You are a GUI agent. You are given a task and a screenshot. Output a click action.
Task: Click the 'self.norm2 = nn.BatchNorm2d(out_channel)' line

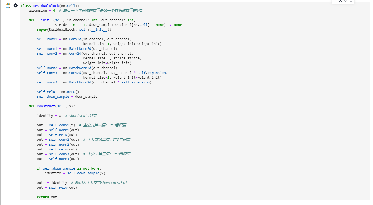click(77, 68)
